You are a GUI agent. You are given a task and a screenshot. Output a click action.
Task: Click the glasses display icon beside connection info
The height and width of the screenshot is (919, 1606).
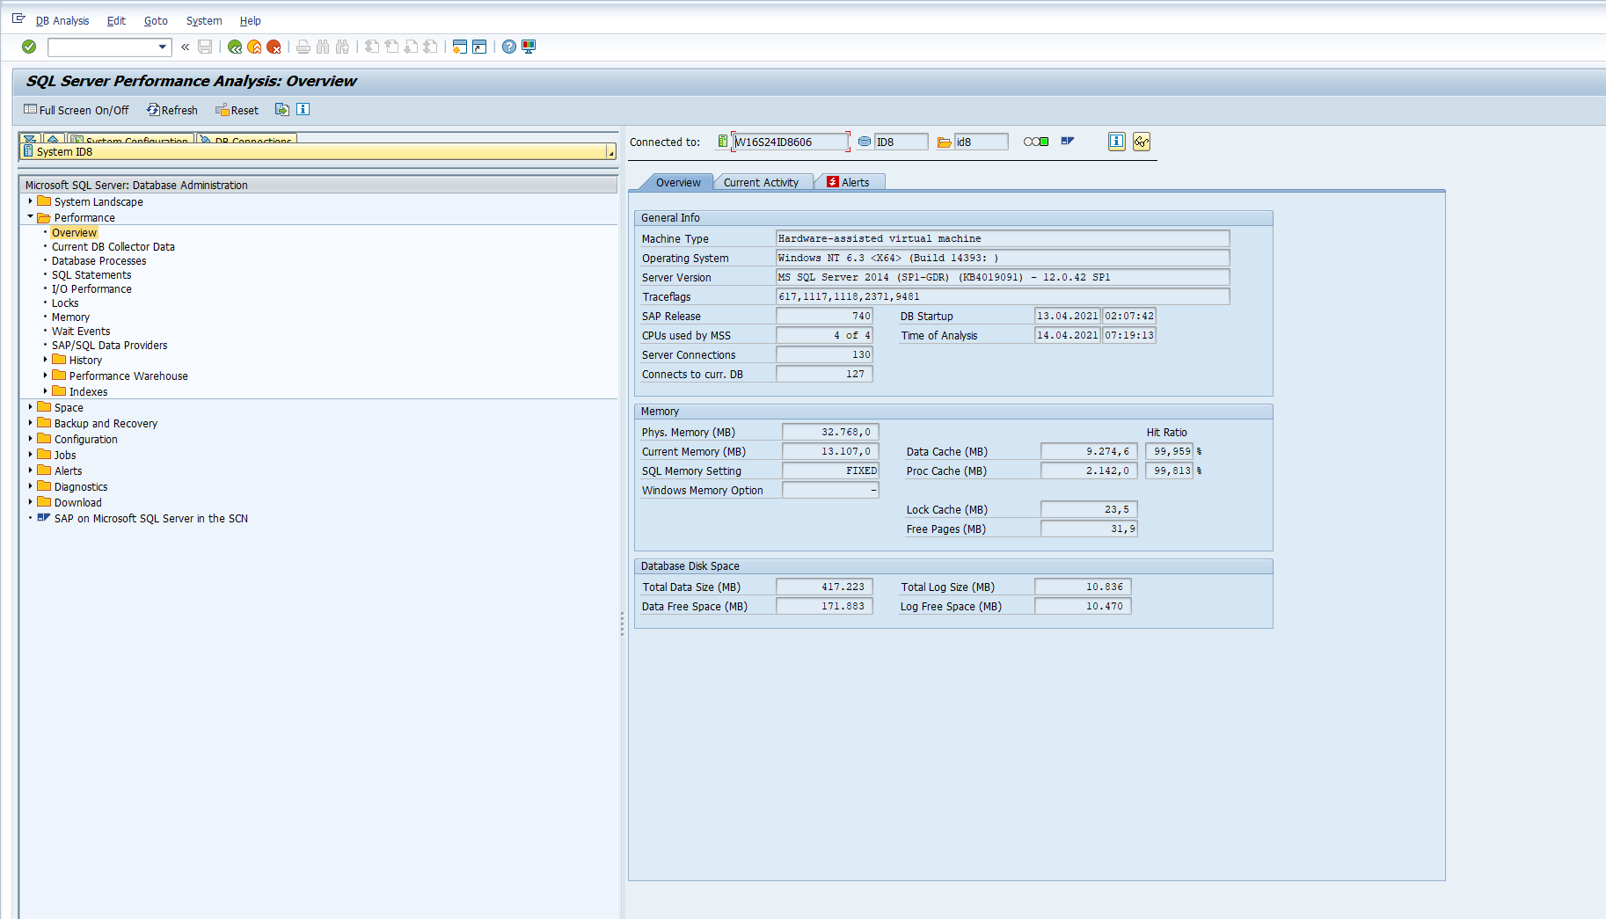1142,142
